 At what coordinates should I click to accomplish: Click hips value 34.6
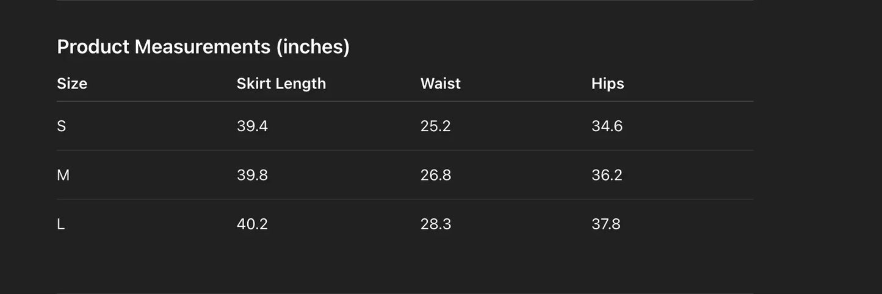pyautogui.click(x=607, y=126)
